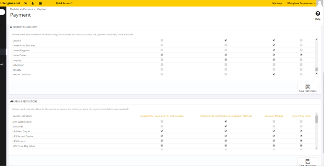Expand the Quick Access dropdown
The image size is (324, 167).
(64, 3)
